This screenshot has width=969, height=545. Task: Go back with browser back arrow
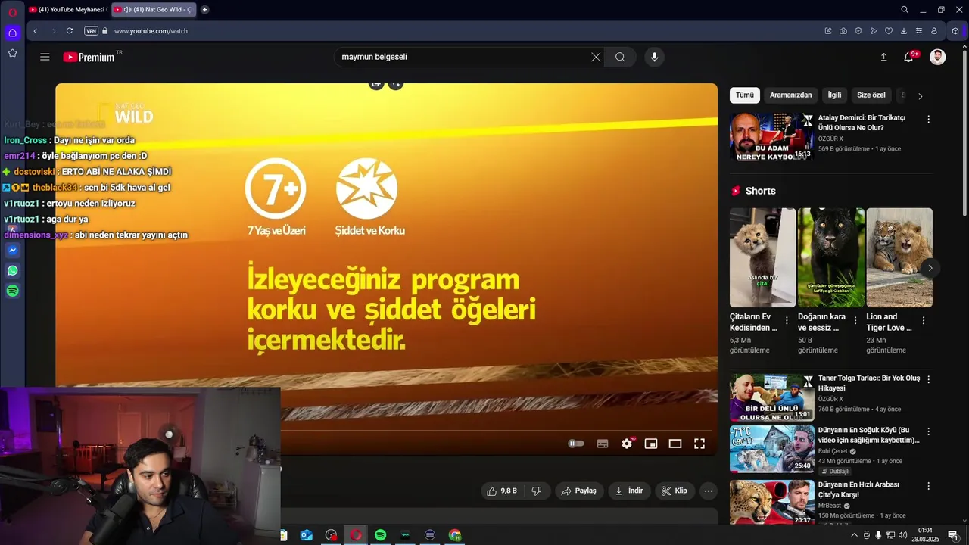[x=35, y=31]
